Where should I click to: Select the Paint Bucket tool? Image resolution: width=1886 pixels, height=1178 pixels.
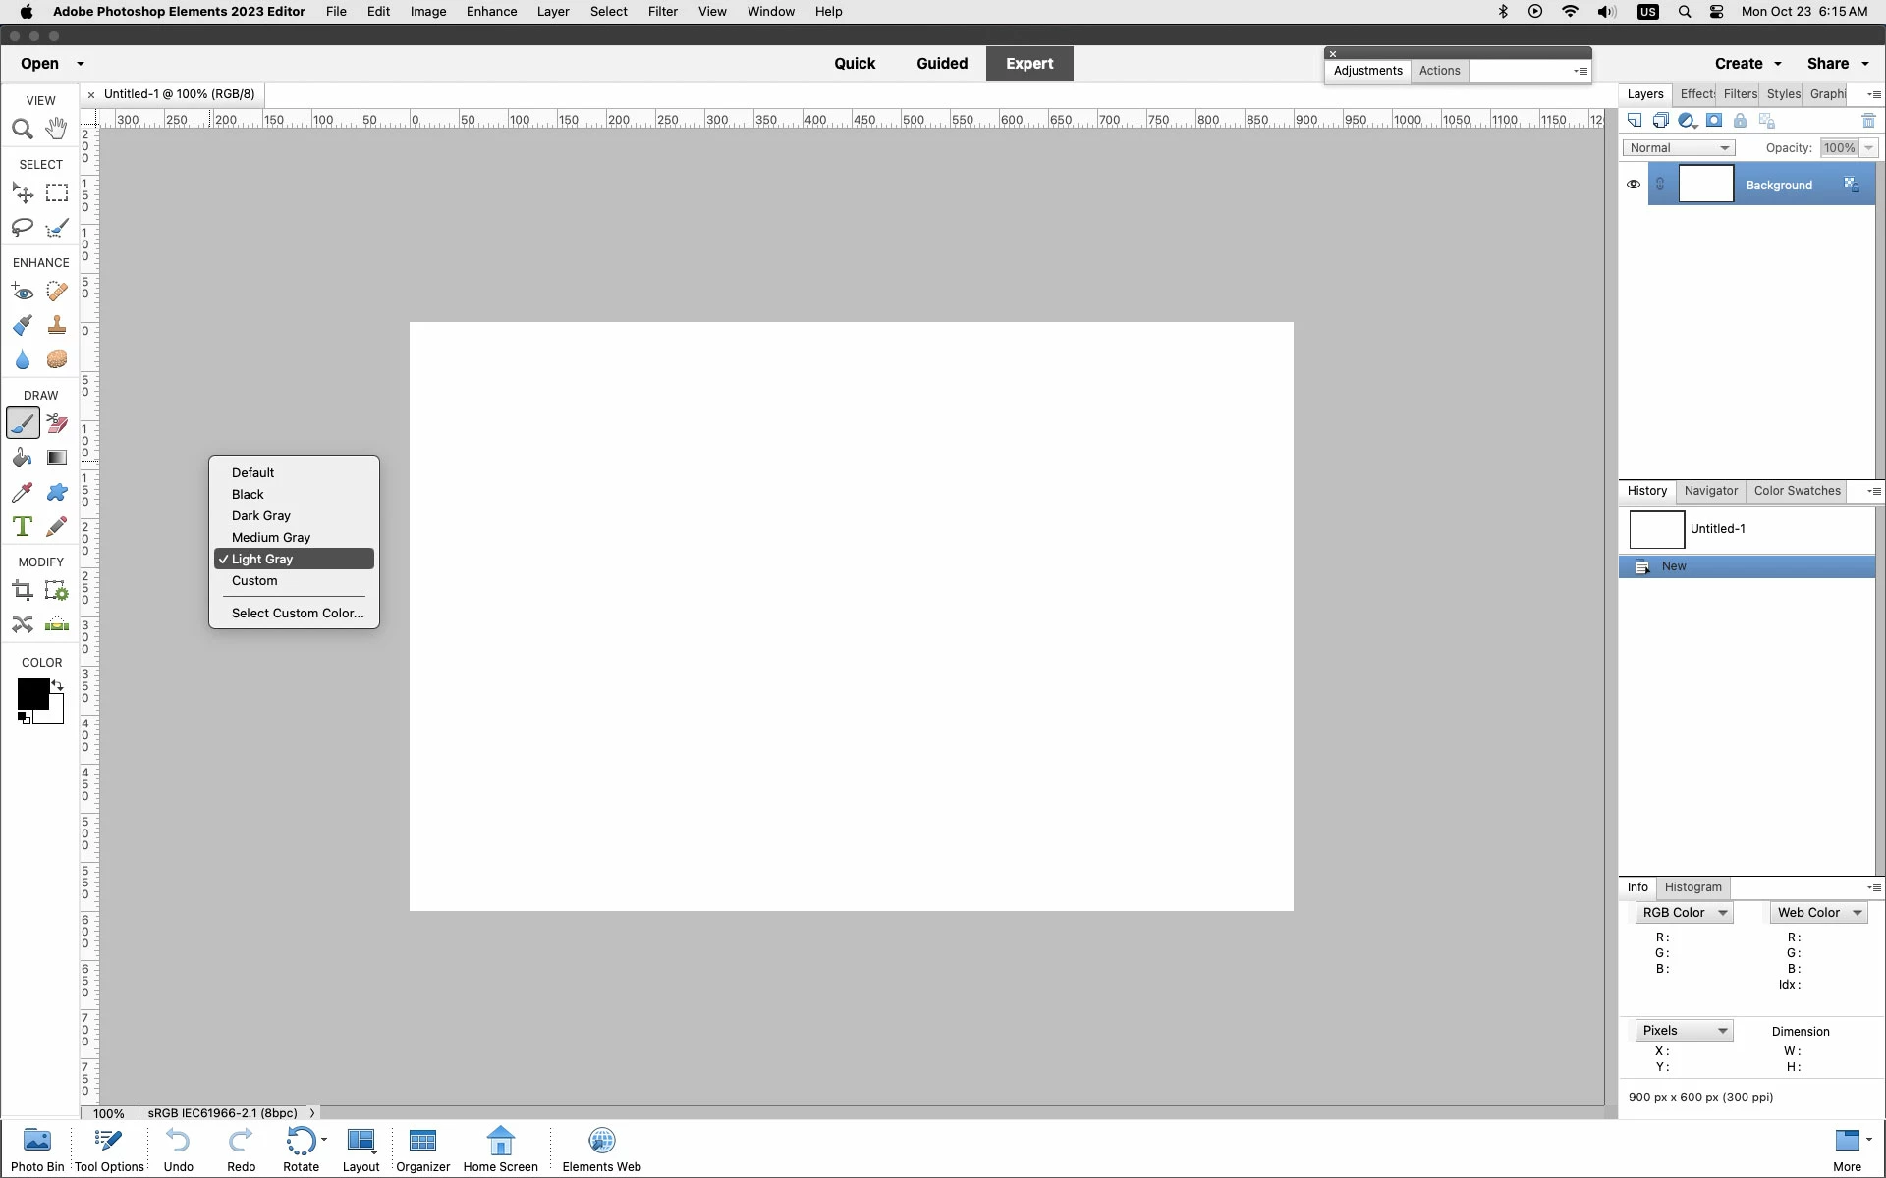coord(23,458)
